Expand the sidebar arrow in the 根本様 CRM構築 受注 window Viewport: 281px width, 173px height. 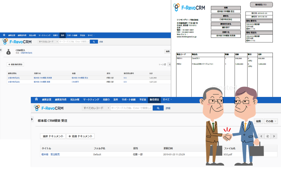click(x=32, y=119)
